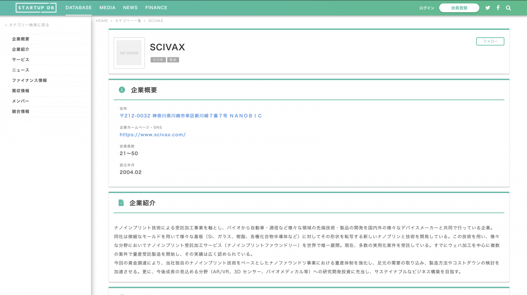Click the document icon beside 企業紹介

(121, 203)
